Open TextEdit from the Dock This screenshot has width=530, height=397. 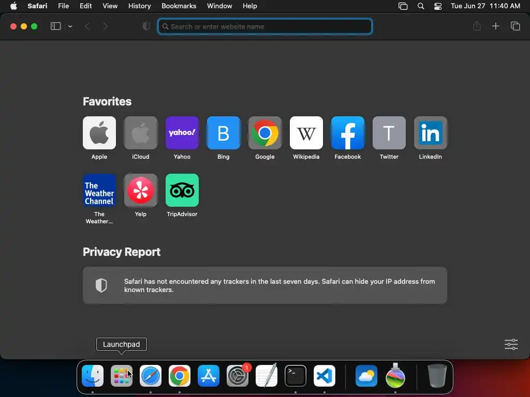coord(267,376)
